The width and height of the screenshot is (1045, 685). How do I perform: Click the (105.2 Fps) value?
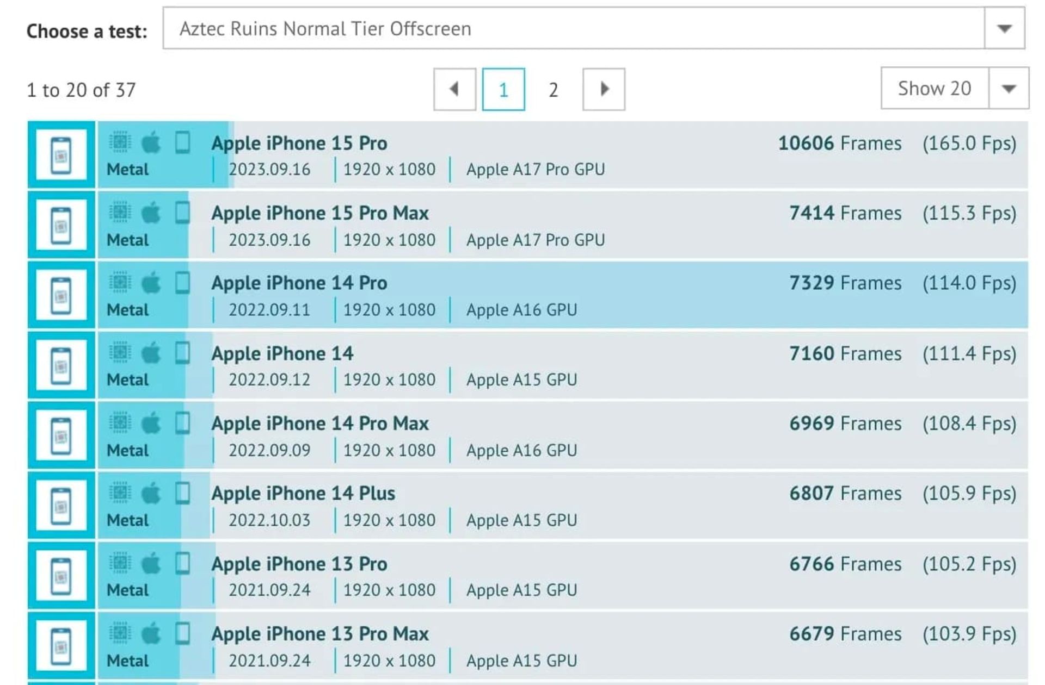pyautogui.click(x=969, y=564)
